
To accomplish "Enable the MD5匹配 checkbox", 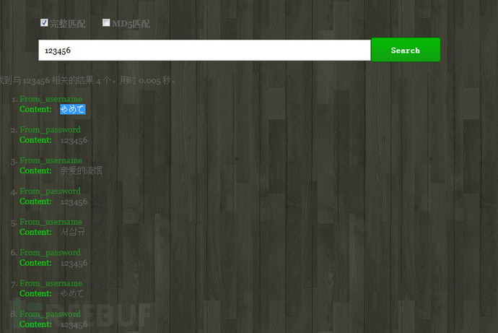I will [x=106, y=22].
